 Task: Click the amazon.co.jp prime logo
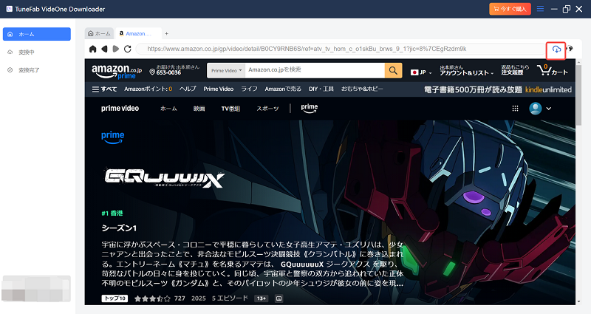[117, 71]
